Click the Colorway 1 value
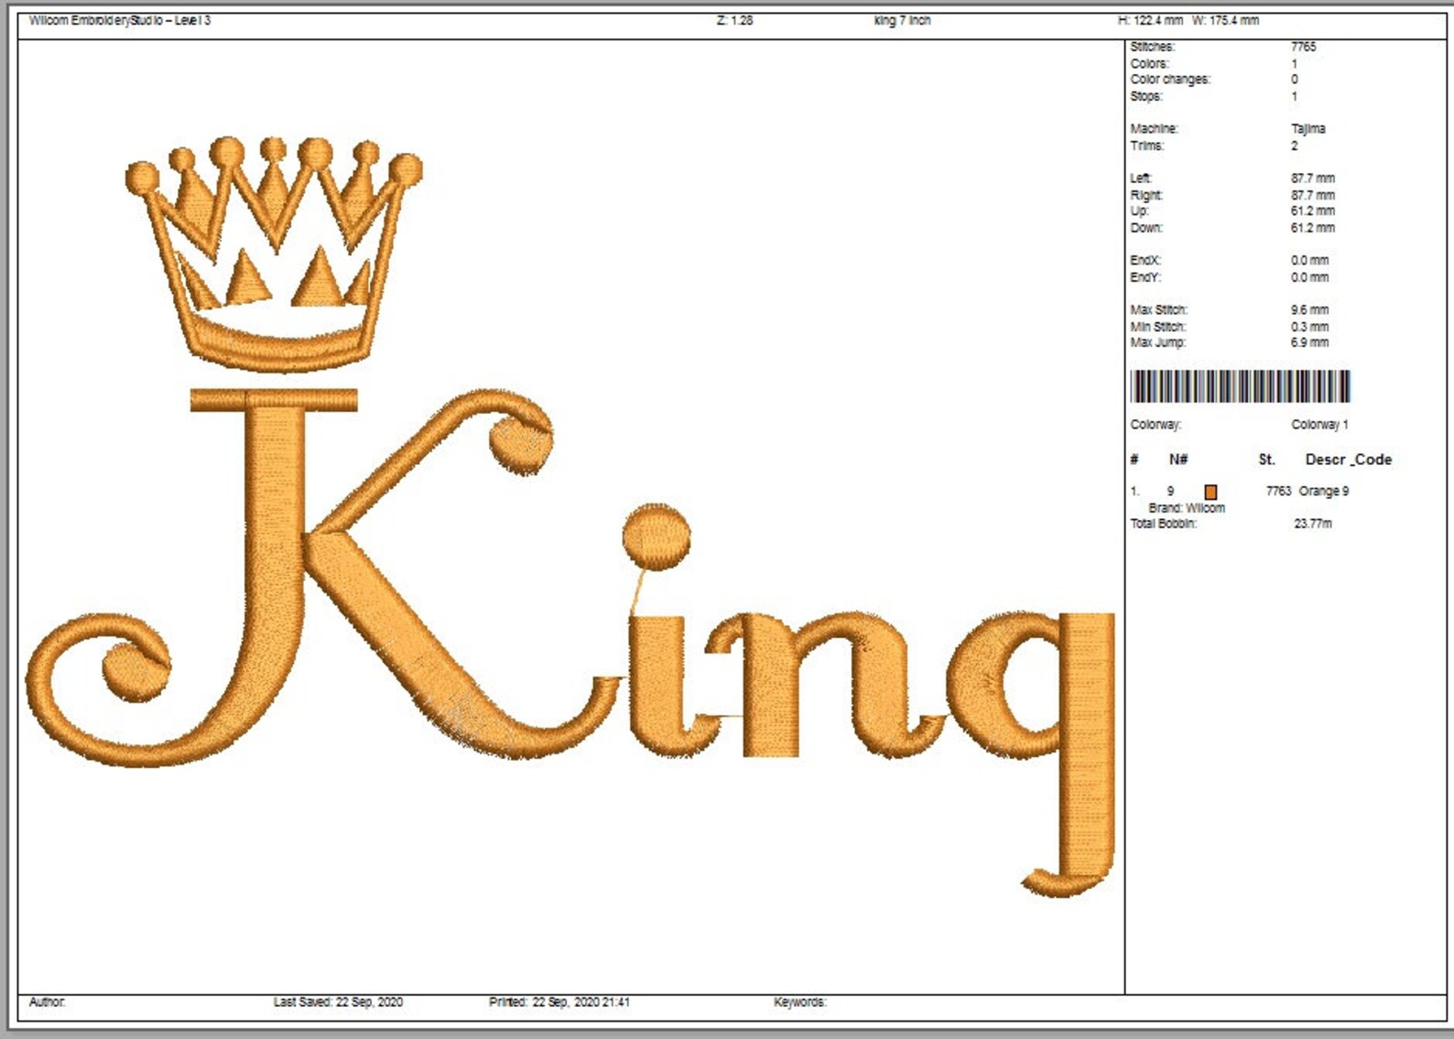1454x1039 pixels. 1319,425
